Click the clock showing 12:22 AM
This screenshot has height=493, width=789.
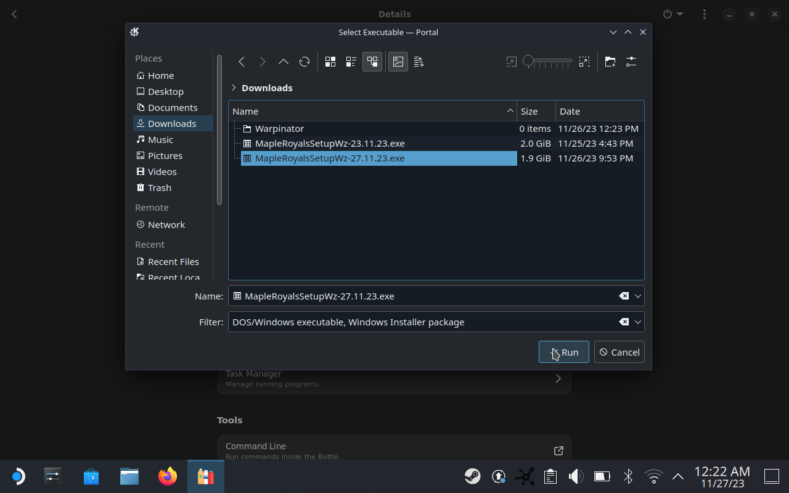click(722, 471)
